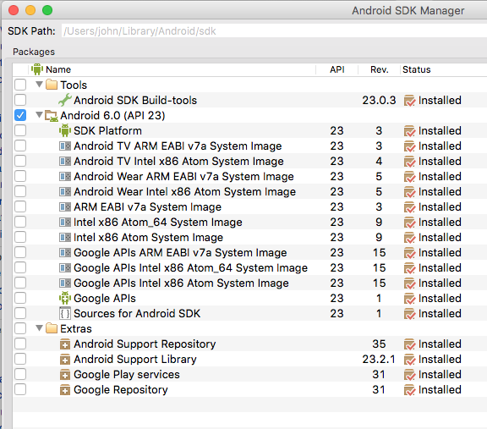Check the Sources for Android SDK checkbox
This screenshot has width=487, height=429.
[20, 313]
